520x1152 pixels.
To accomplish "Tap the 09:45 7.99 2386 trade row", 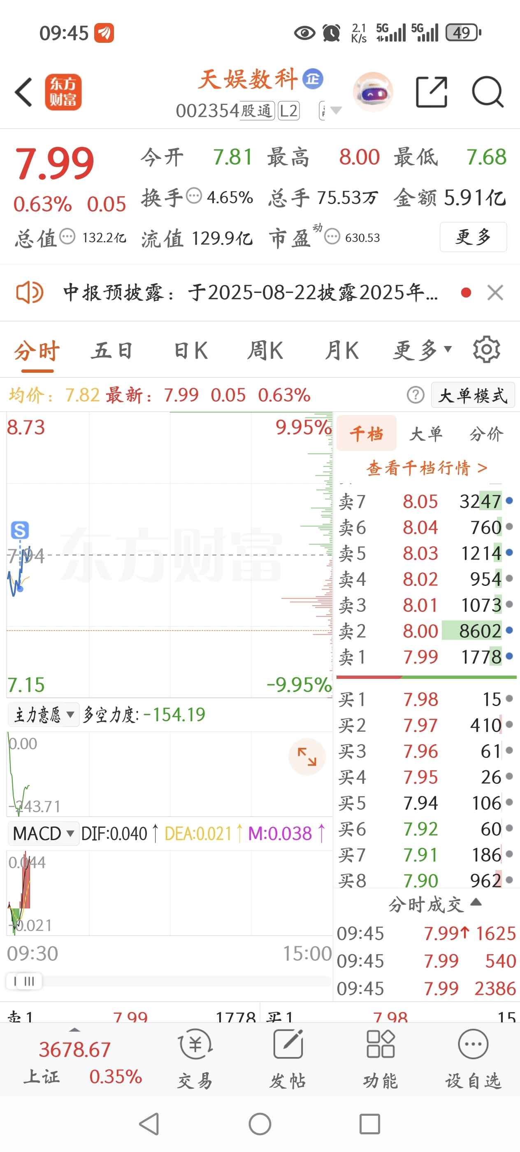I will point(426,988).
